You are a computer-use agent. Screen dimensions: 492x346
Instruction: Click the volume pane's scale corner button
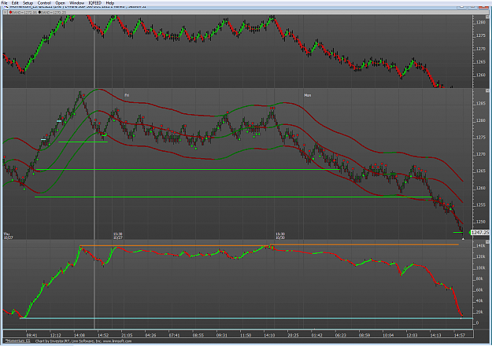click(x=487, y=242)
